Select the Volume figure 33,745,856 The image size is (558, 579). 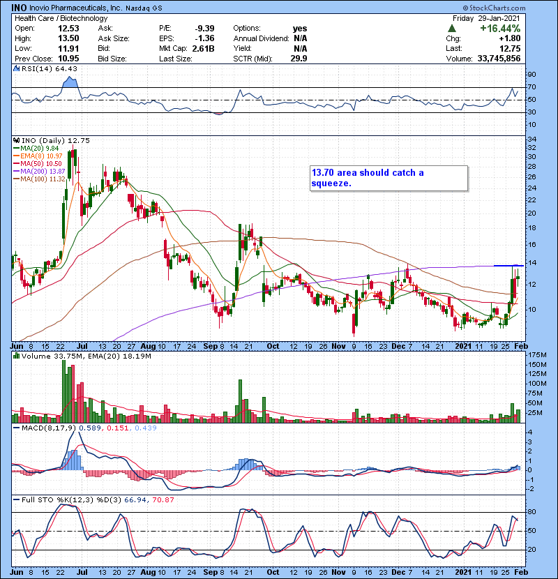click(x=499, y=59)
